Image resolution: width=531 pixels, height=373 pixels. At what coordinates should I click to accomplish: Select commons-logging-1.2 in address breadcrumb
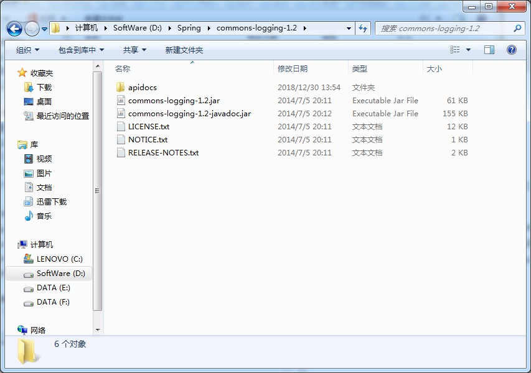256,28
